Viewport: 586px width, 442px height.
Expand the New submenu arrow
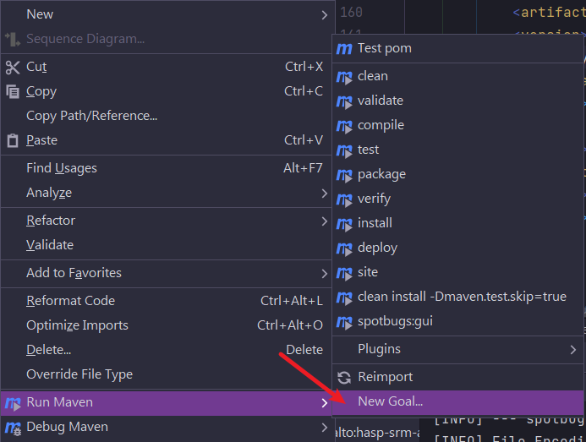325,15
